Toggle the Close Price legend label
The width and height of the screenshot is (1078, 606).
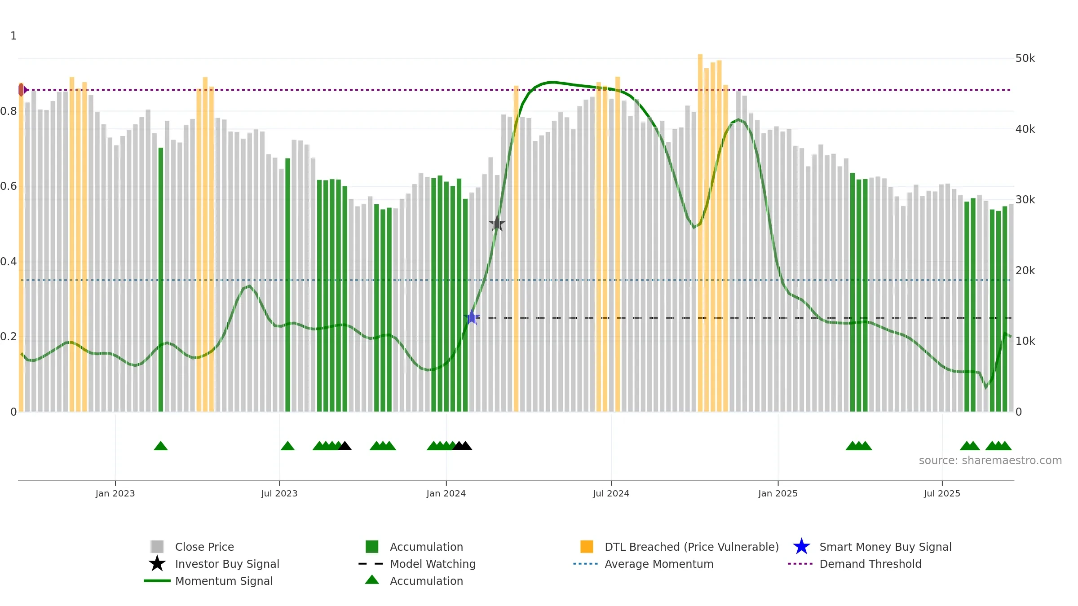(204, 547)
